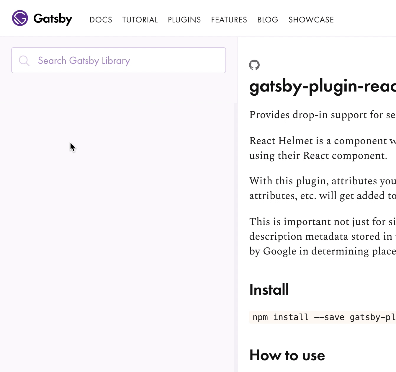
Task: Click the Search Gatsby Library input field
Action: tap(118, 60)
